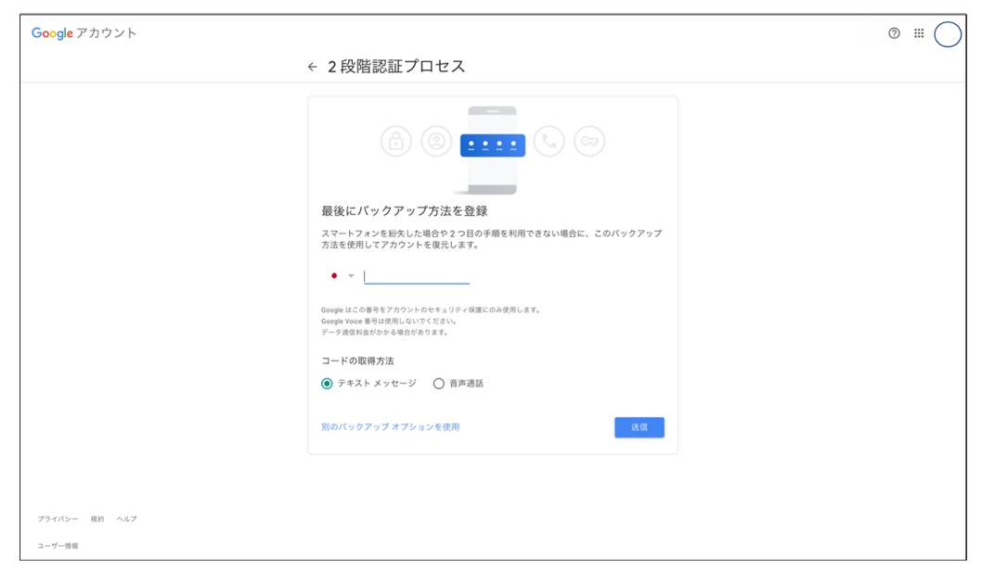
Task: Select テキスト メッセージ radio option
Action: tap(327, 384)
